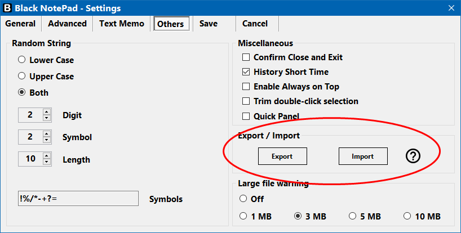
Task: Close the Settings window
Action: [451, 8]
